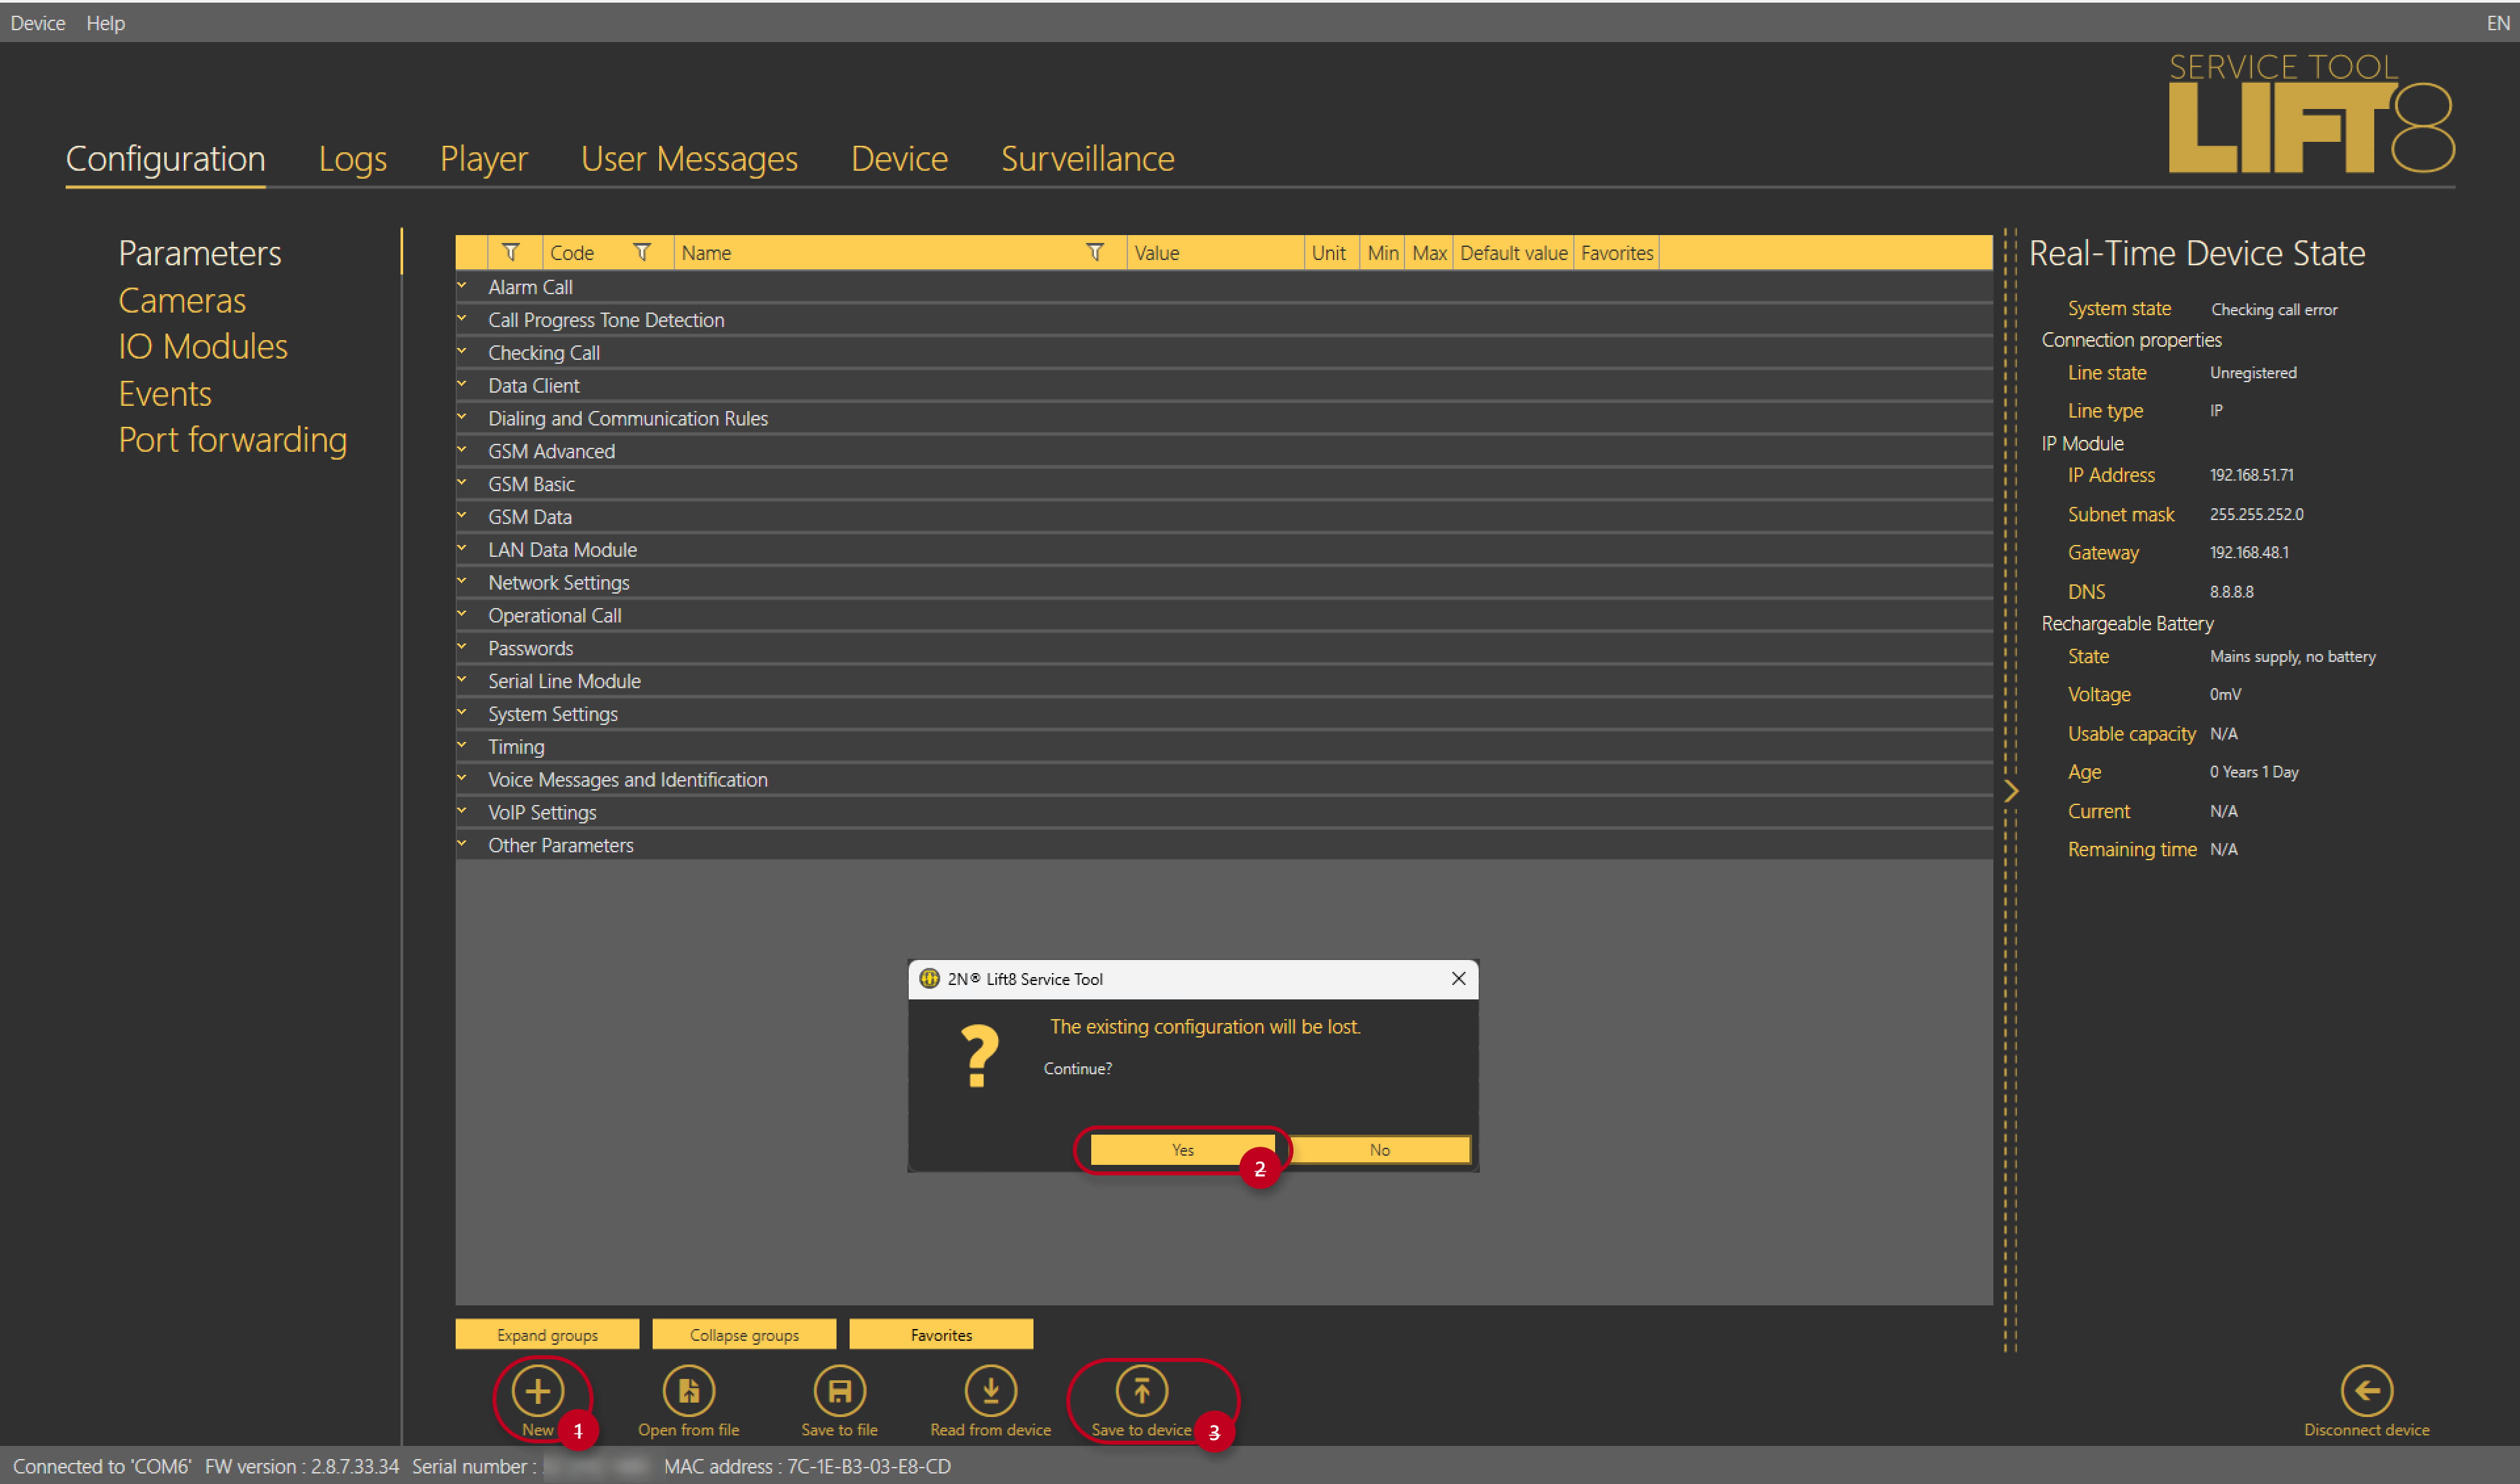The image size is (2520, 1484).
Task: Expand the GSM Data group
Action: click(462, 516)
